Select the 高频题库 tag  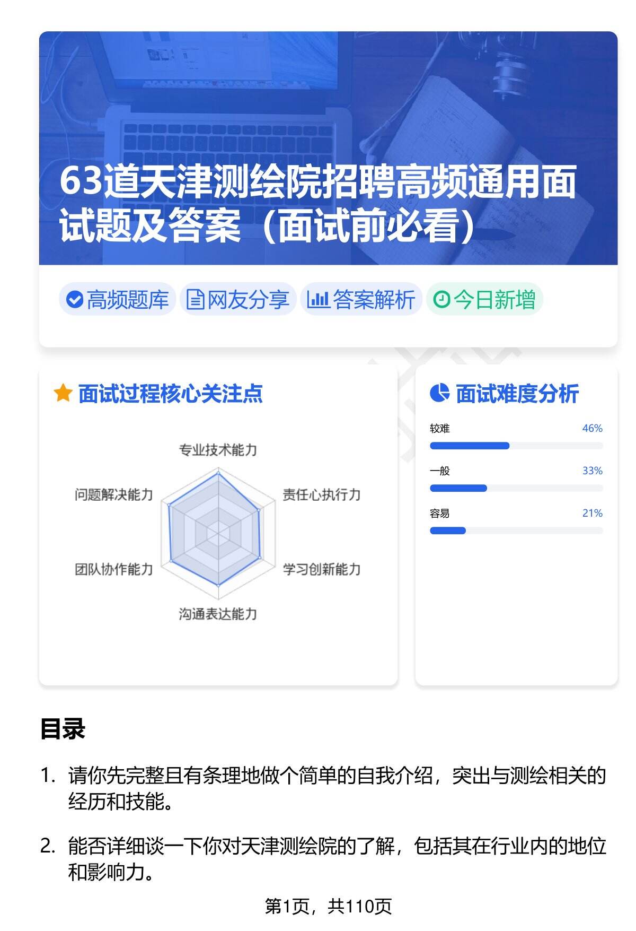coord(118,300)
